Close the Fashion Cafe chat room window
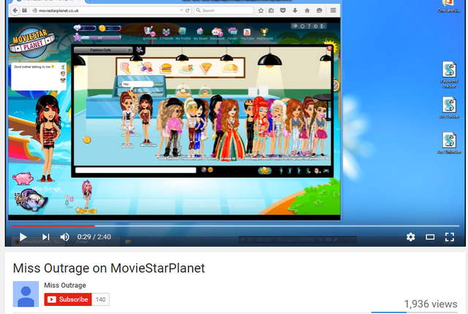The width and height of the screenshot is (468, 314). tap(329, 48)
